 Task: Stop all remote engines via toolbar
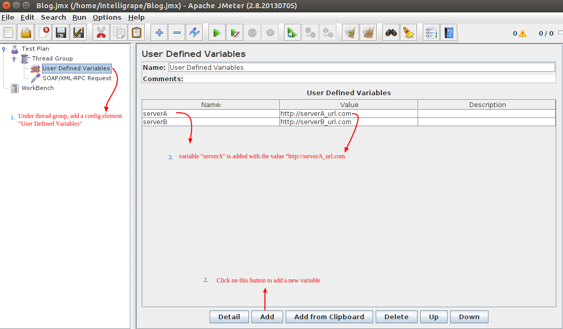[310, 33]
